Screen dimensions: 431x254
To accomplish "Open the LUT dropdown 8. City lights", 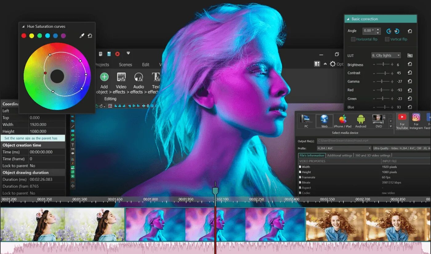I will (x=386, y=55).
